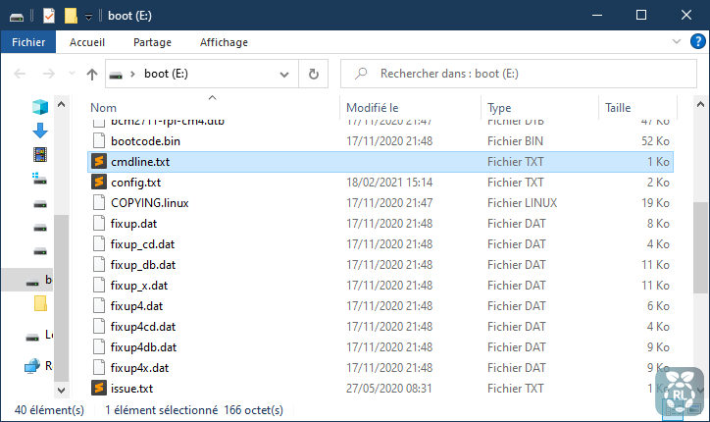Image resolution: width=710 pixels, height=422 pixels.
Task: Select the Videos filmstrip sidebar icon
Action: (x=40, y=154)
